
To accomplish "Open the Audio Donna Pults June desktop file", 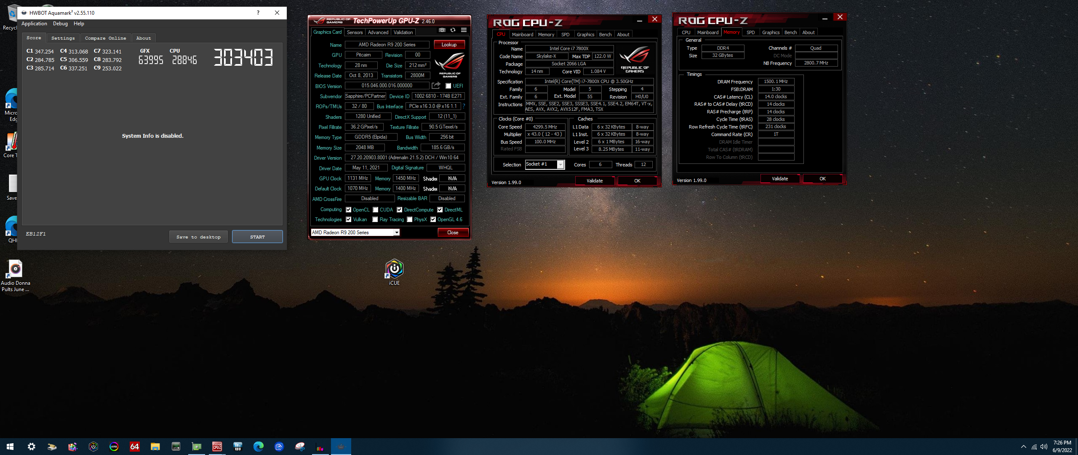I will click(16, 276).
